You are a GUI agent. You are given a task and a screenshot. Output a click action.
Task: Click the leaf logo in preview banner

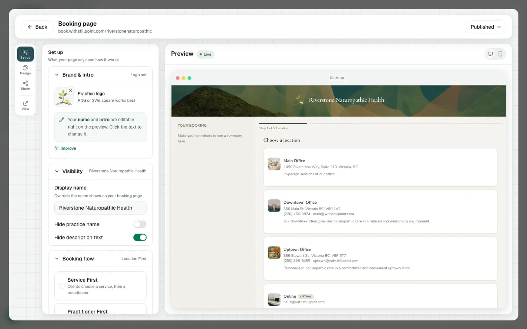click(299, 100)
